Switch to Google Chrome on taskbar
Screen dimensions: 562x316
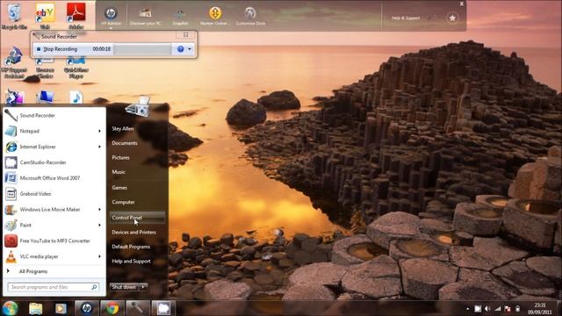[112, 308]
